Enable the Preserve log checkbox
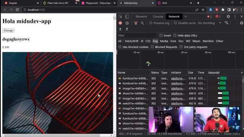Viewport: 244px width, 137px height. coord(151,23)
